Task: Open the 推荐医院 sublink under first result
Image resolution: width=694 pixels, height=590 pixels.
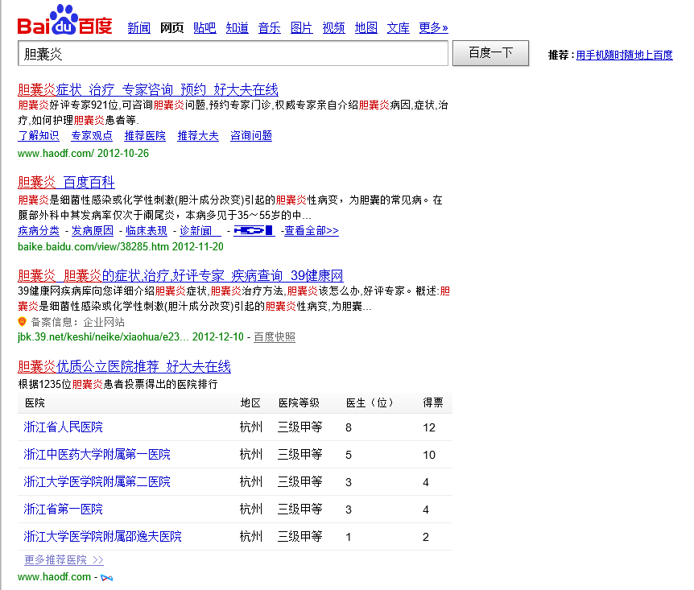Action: [145, 136]
